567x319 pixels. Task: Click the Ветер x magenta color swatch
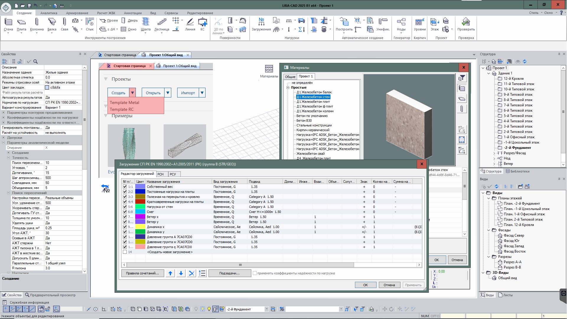(140, 217)
